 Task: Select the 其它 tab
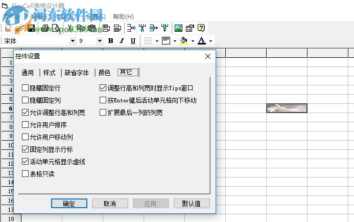click(128, 72)
